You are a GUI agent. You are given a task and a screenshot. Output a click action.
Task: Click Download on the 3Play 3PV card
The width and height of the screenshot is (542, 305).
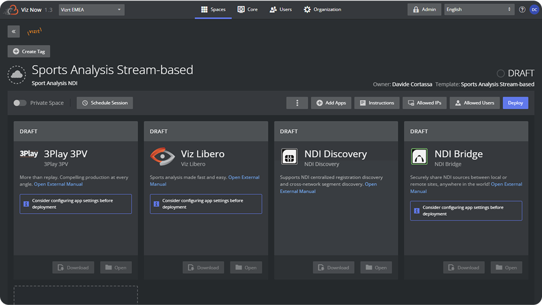point(74,267)
